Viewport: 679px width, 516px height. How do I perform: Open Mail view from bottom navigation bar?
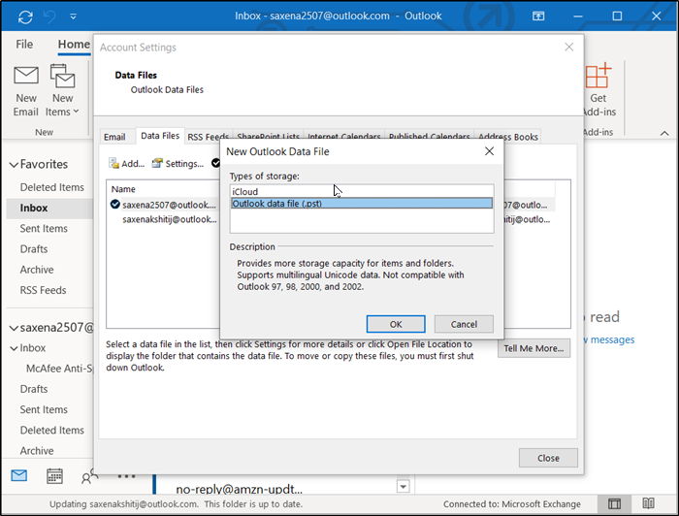19,475
